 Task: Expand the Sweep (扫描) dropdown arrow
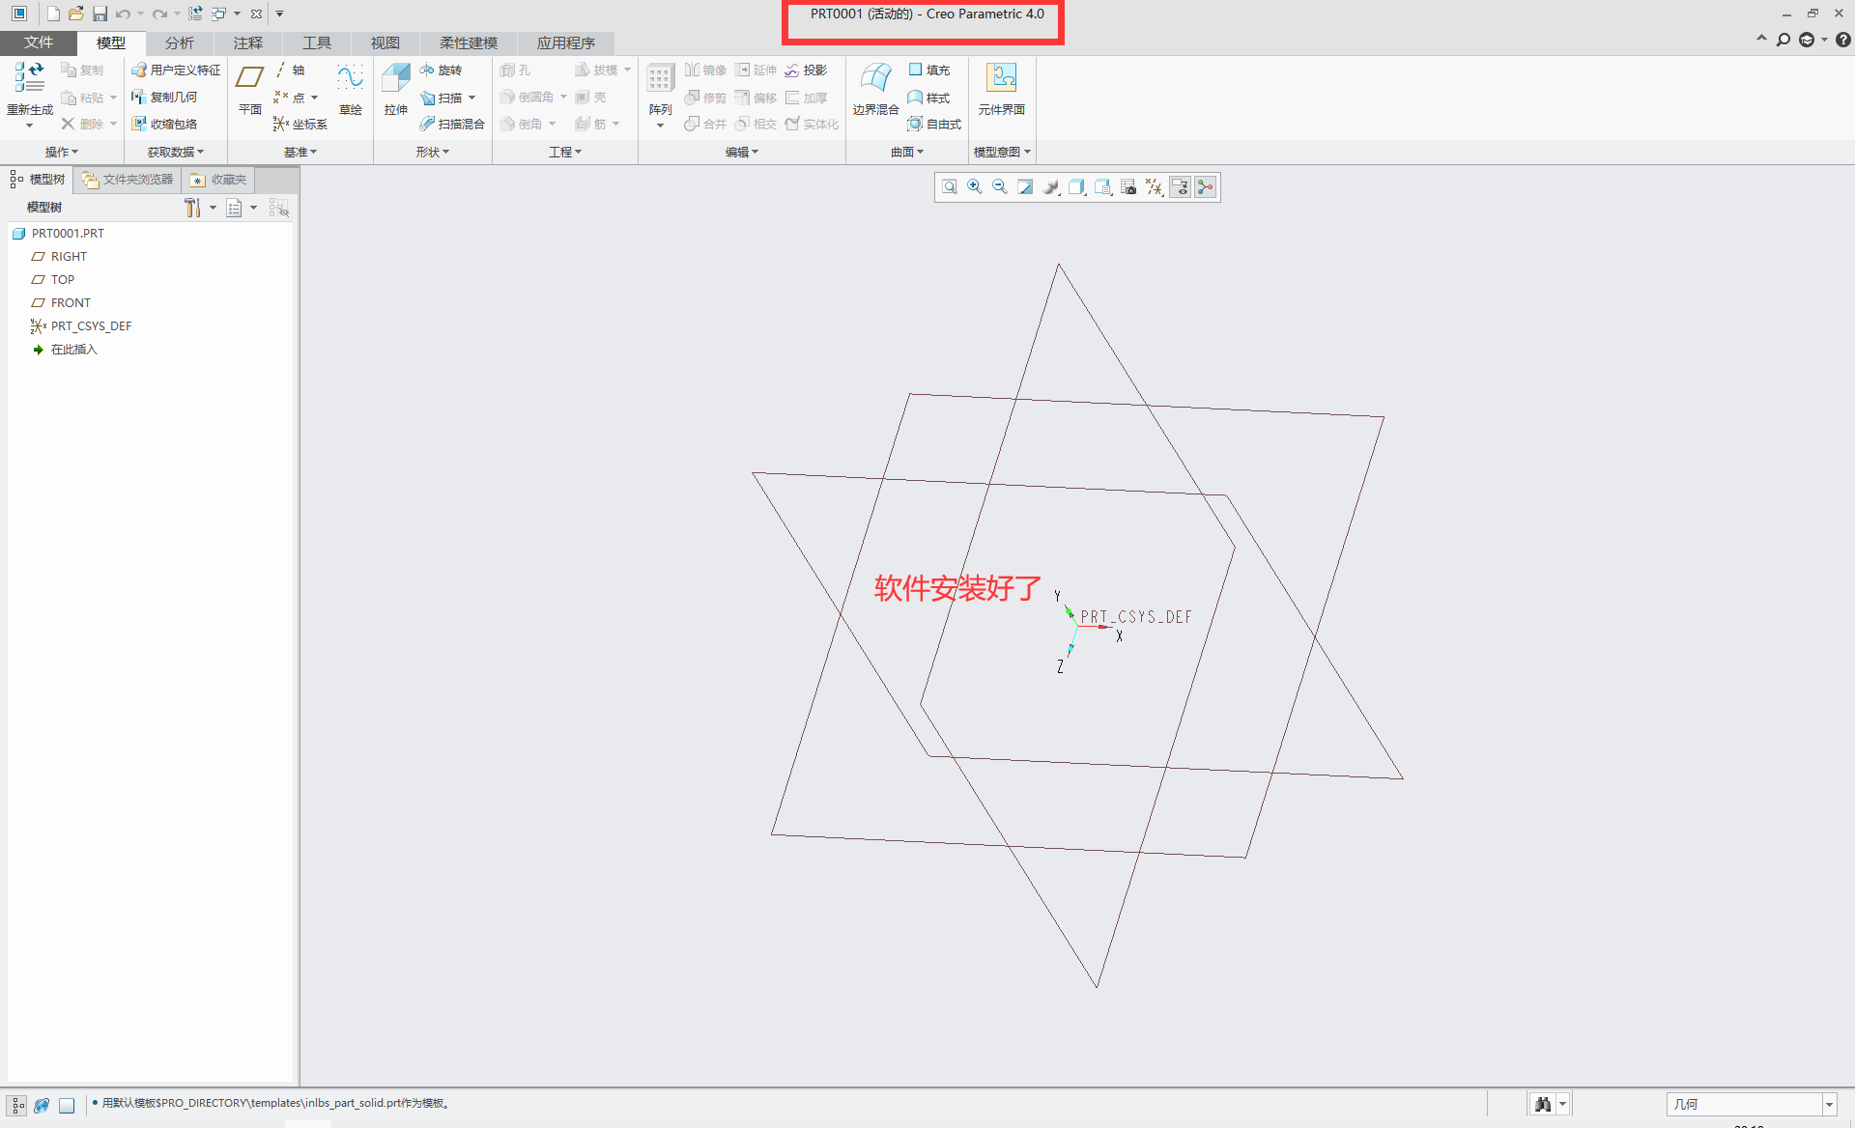click(x=472, y=98)
